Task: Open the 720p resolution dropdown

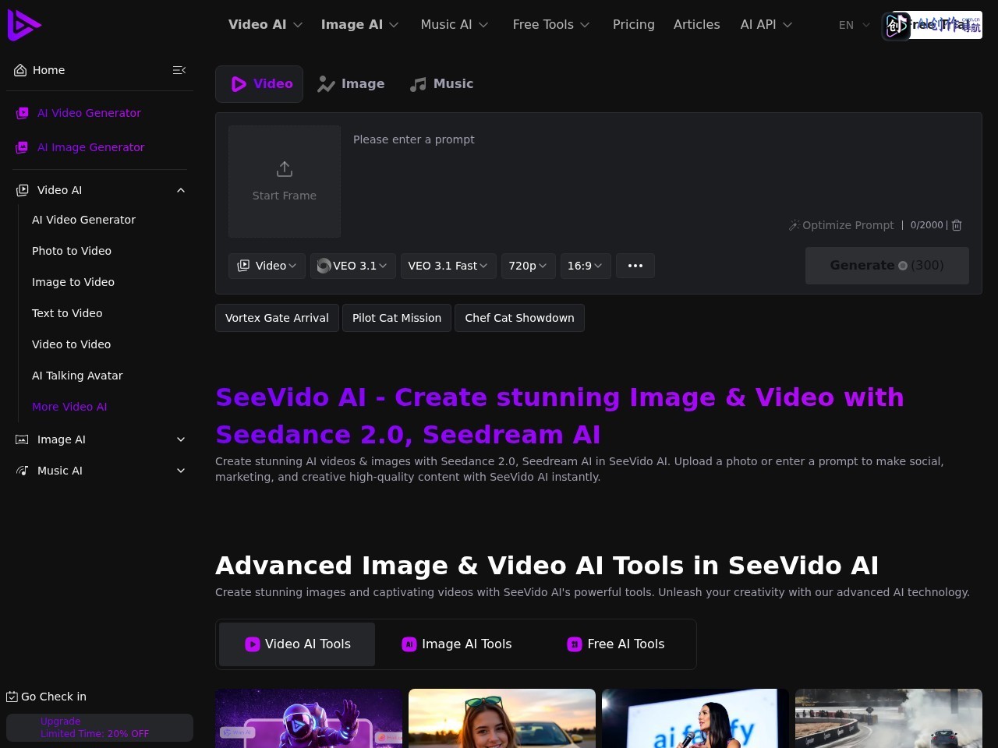Action: tap(529, 266)
